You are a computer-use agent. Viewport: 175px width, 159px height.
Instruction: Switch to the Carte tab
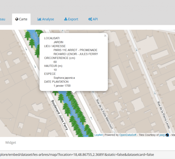[x=21, y=19]
